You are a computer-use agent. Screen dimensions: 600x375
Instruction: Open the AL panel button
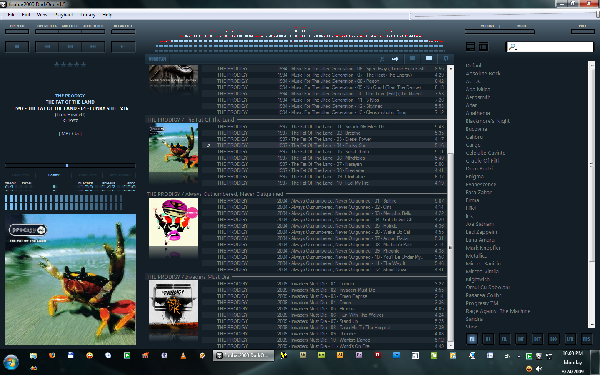[x=488, y=339]
